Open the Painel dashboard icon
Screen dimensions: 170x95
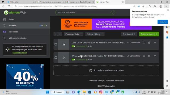[5, 19]
